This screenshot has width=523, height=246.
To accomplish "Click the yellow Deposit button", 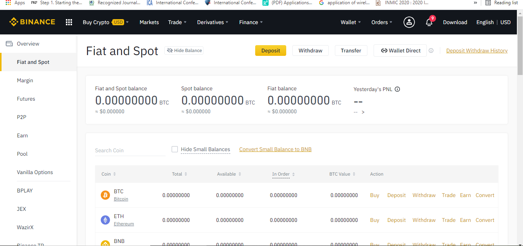I will [271, 51].
